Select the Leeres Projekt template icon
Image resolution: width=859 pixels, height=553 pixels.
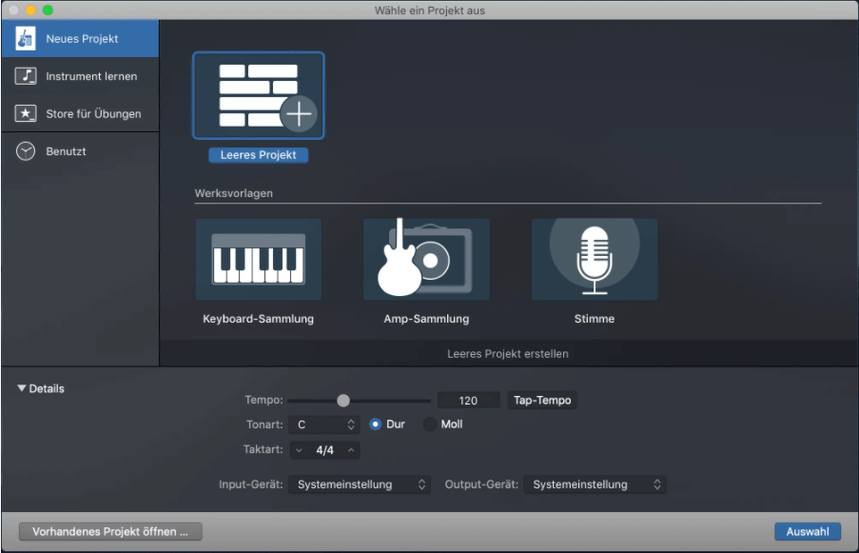[x=258, y=94]
